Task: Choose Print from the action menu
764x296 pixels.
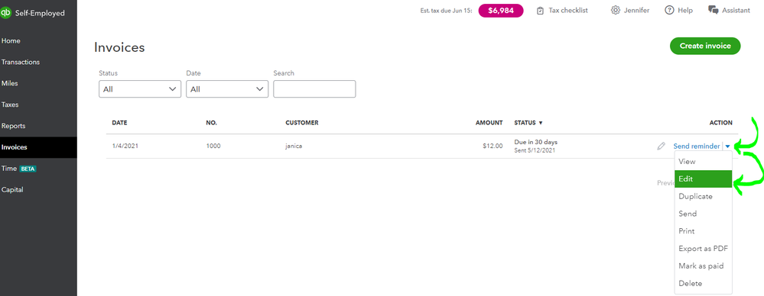Action: pos(703,231)
